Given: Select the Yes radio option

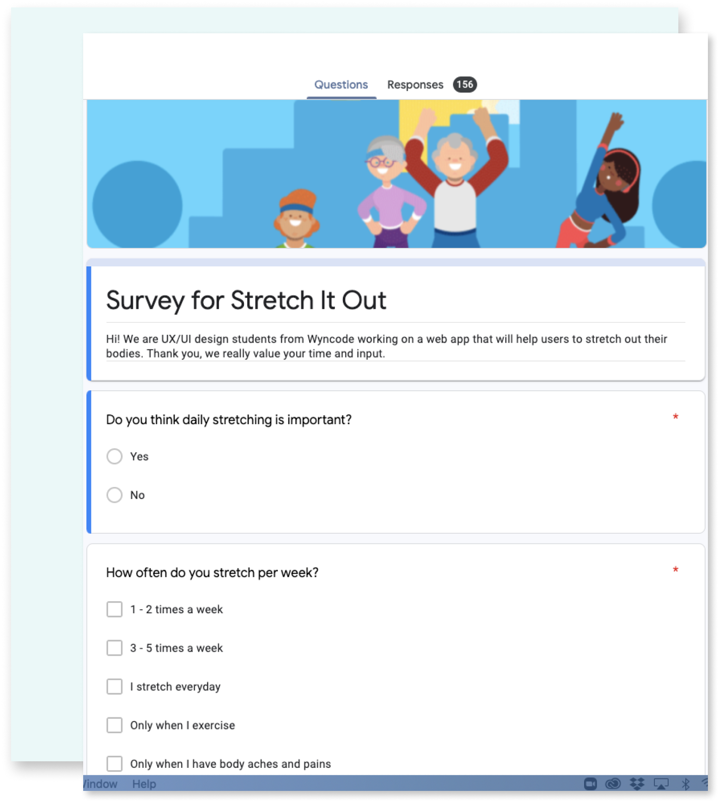Looking at the screenshot, I should 115,457.
